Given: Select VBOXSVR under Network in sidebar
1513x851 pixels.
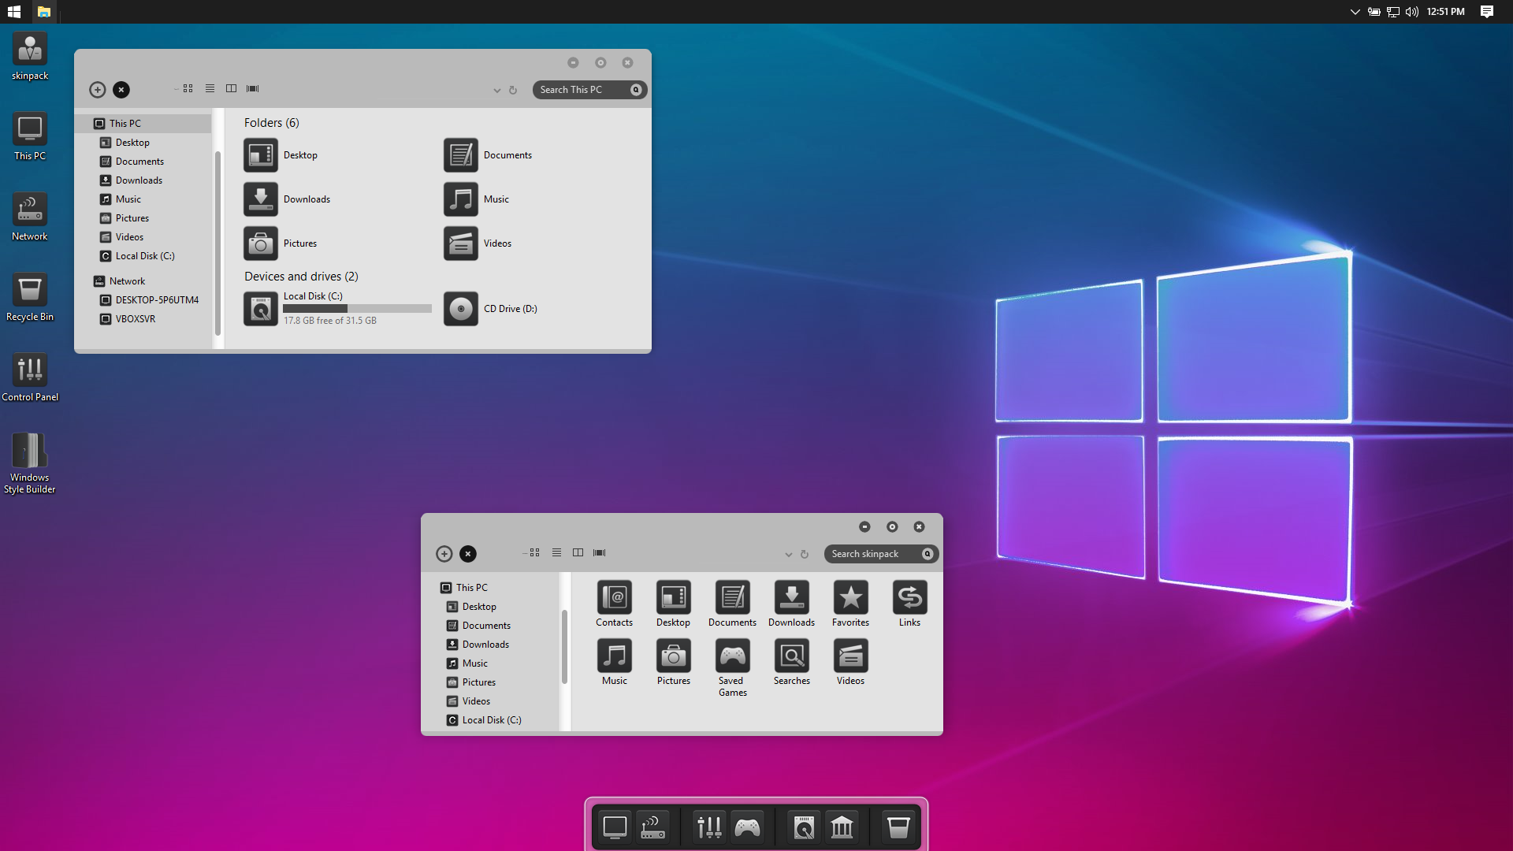Looking at the screenshot, I should pyautogui.click(x=135, y=319).
